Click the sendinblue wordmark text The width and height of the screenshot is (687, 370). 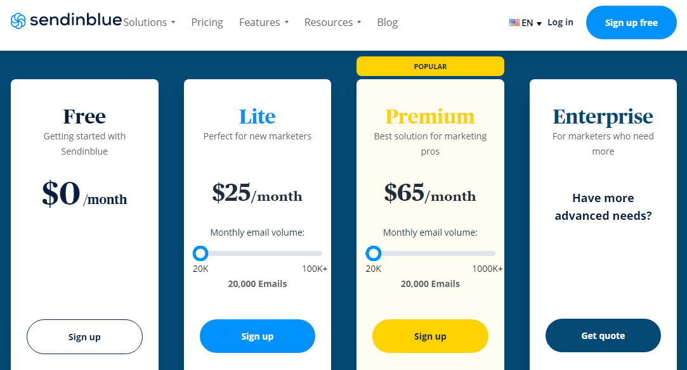[x=75, y=20]
